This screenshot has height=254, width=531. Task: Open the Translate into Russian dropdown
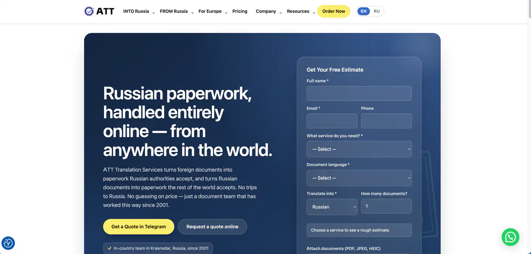tap(332, 207)
